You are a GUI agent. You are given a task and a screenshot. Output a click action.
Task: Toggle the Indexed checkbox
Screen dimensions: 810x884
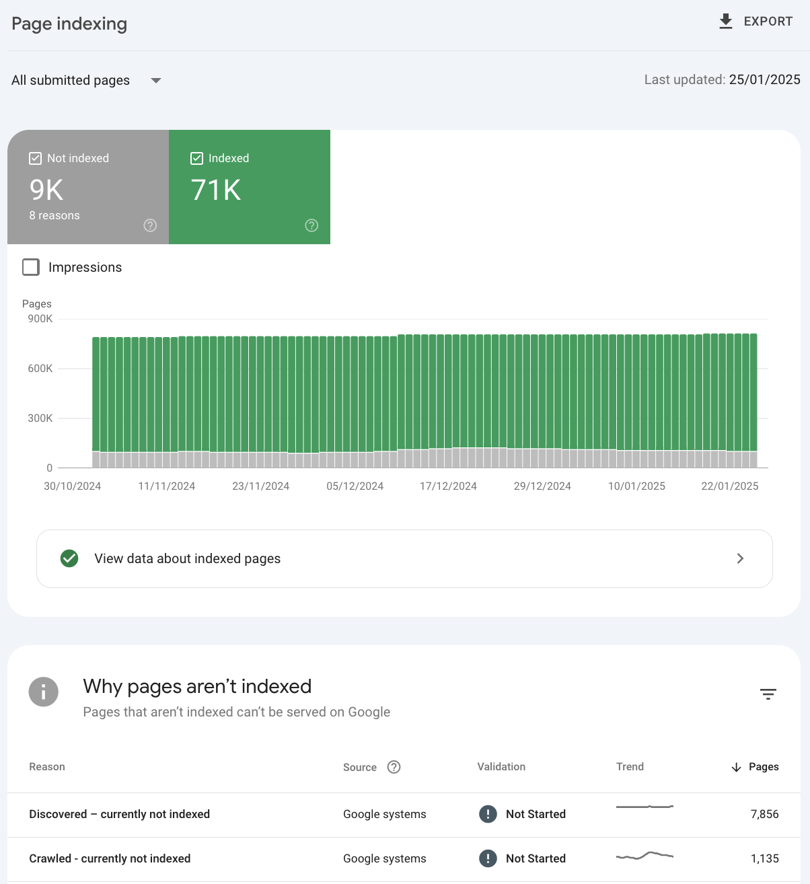coord(197,158)
